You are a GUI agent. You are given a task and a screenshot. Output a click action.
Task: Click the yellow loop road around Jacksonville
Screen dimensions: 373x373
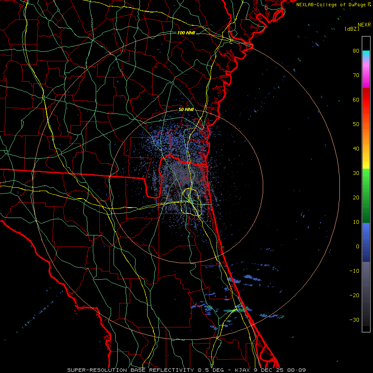pyautogui.click(x=191, y=202)
